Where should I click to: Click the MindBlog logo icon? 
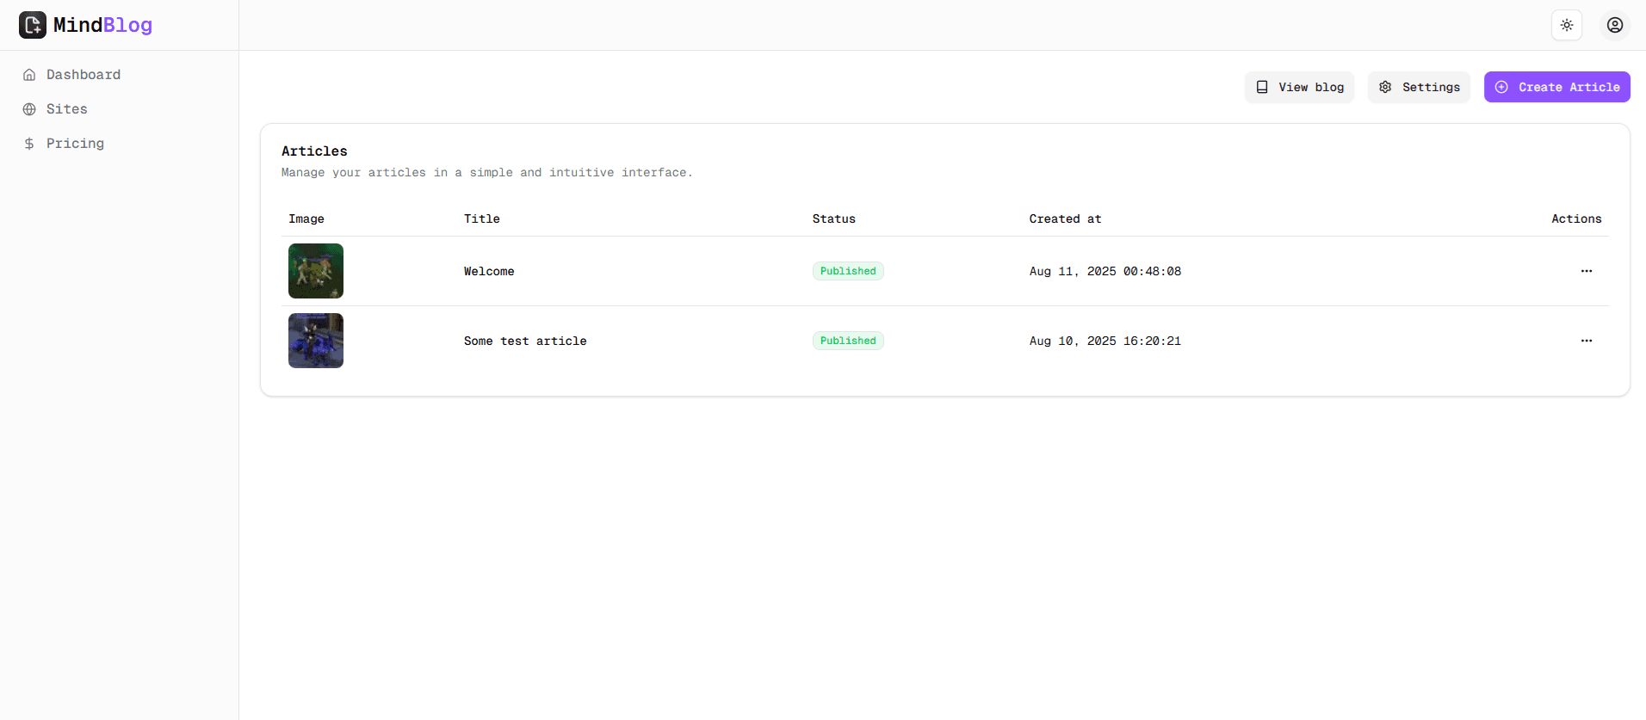point(33,25)
